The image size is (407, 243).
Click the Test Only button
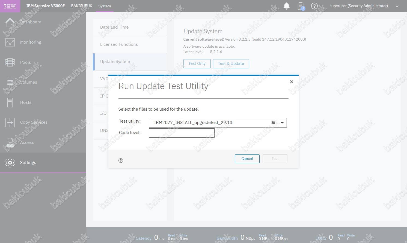(197, 63)
